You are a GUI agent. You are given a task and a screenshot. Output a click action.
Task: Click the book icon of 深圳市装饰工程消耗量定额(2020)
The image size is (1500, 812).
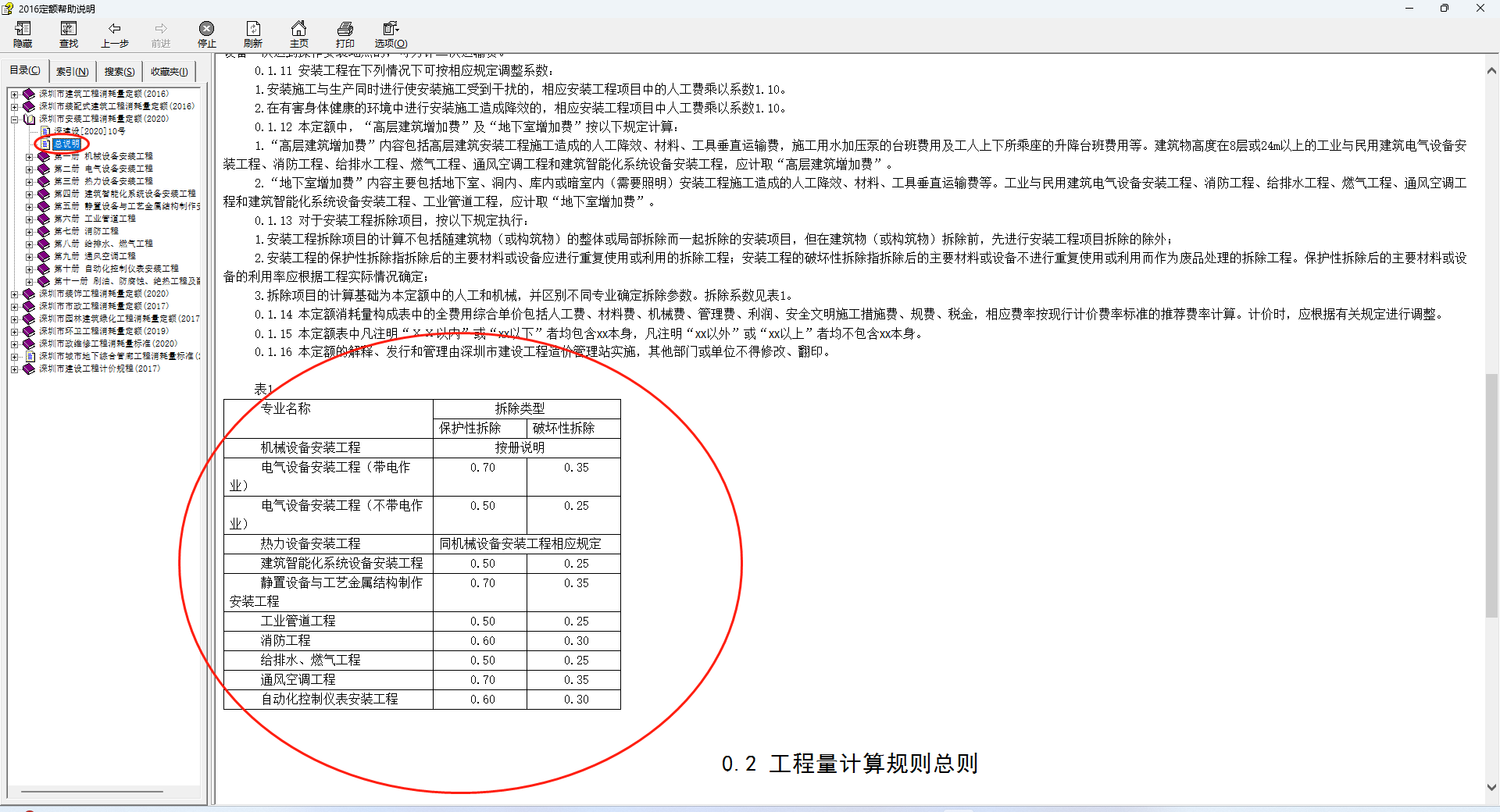pyautogui.click(x=29, y=294)
